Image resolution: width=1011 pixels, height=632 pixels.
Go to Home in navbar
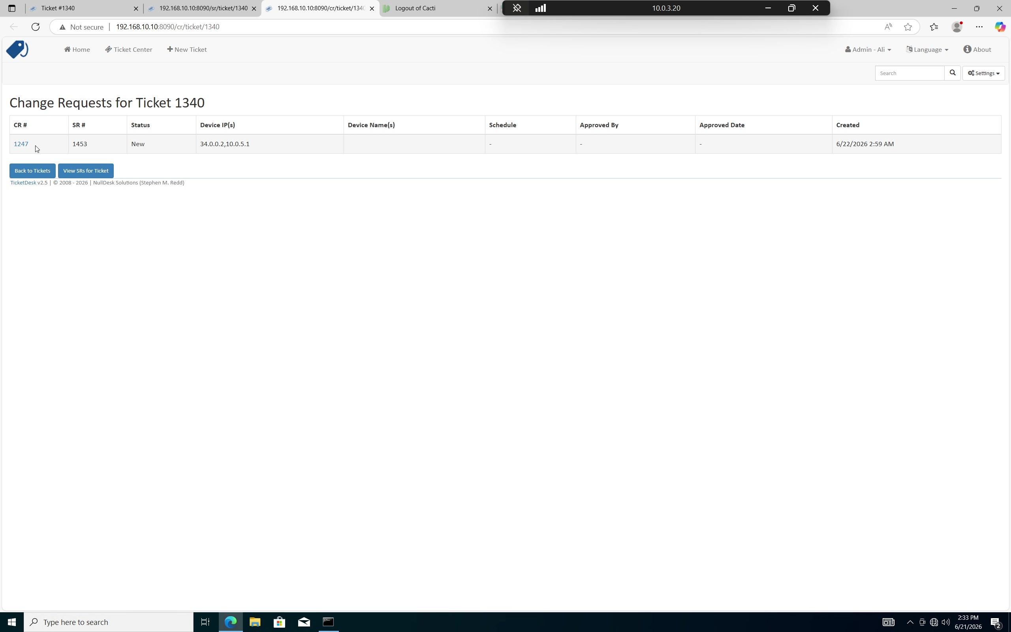point(77,49)
